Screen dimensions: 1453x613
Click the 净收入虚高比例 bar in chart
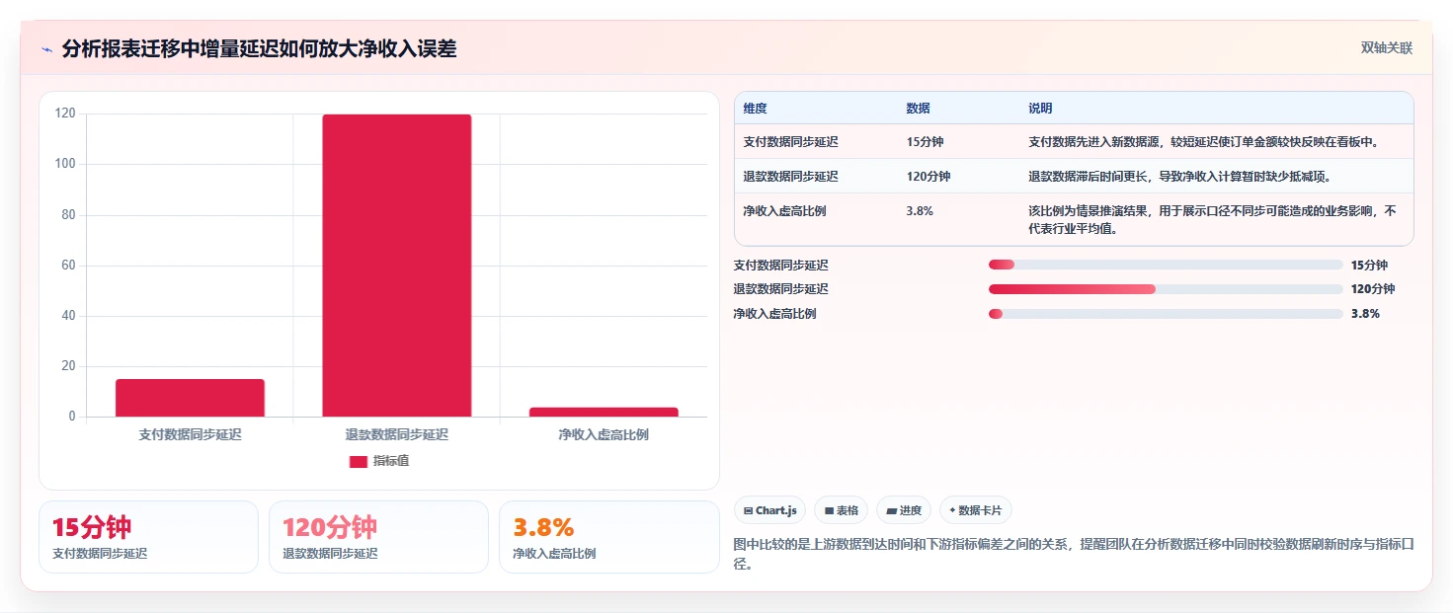604,412
